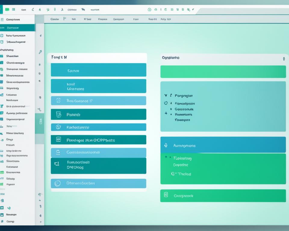Click the icon on the Gerıtetıeoıolıoolıds row
Image resolution: width=289 pixels, height=231 pixels.
pyautogui.click(x=58, y=152)
